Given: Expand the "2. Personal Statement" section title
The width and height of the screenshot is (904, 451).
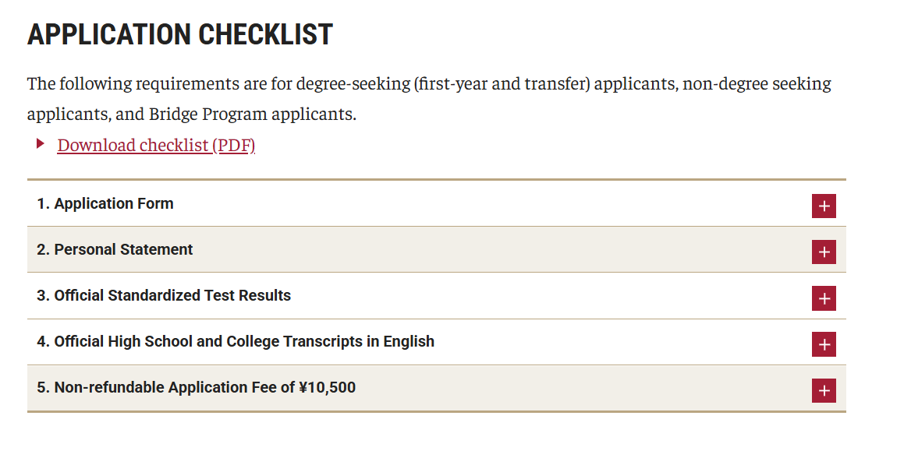Looking at the screenshot, I should (115, 250).
